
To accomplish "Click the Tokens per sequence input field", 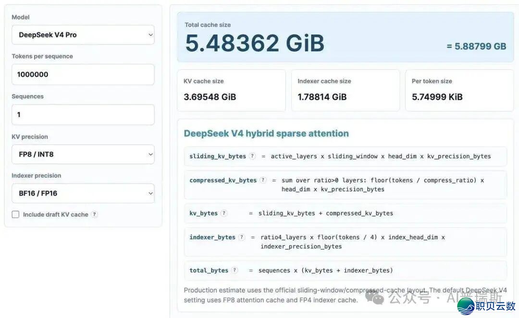I will pyautogui.click(x=83, y=74).
